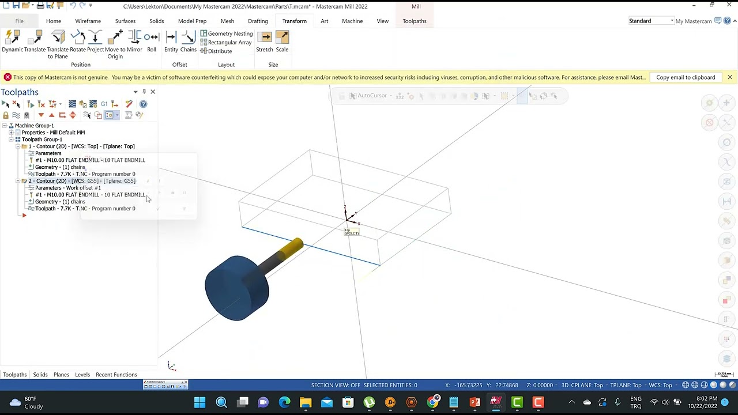Toggle posting ghost icon
The height and width of the screenshot is (415, 738).
(x=27, y=115)
